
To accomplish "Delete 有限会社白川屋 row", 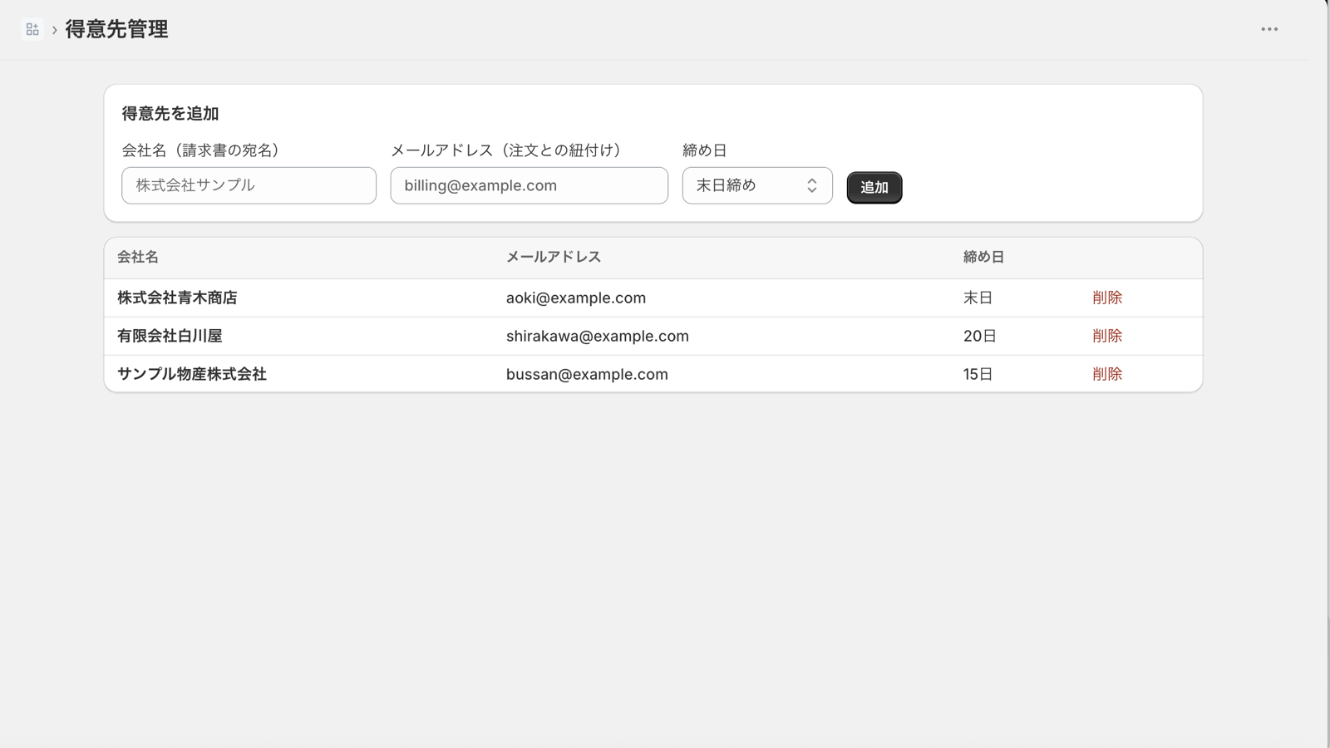I will coord(1107,336).
